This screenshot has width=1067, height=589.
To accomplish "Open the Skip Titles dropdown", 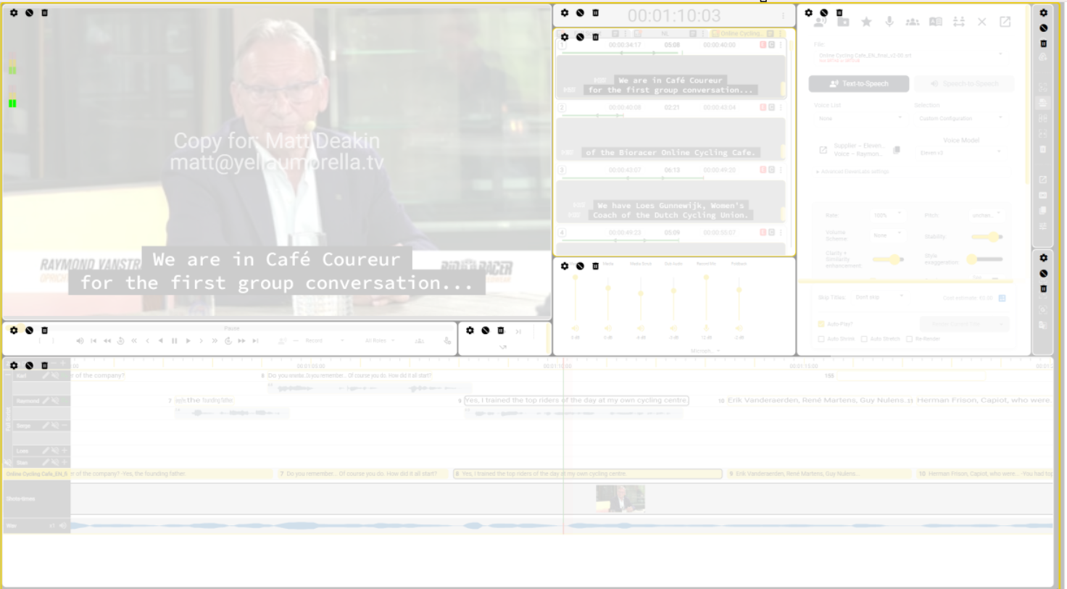I will (879, 297).
